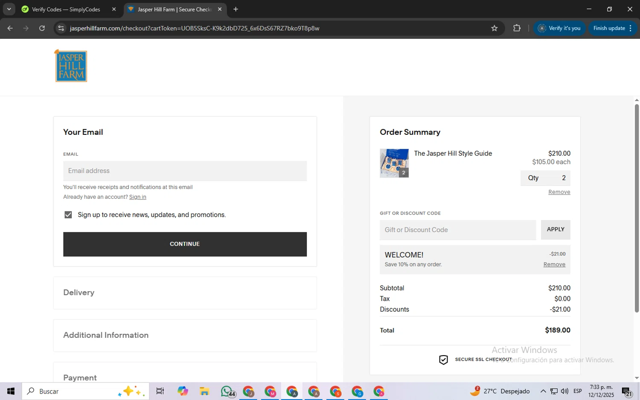Open the weather 27°C Despejado widget
The width and height of the screenshot is (640, 400).
(500, 391)
